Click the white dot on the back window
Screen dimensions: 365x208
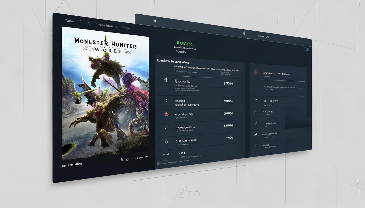coord(155,21)
